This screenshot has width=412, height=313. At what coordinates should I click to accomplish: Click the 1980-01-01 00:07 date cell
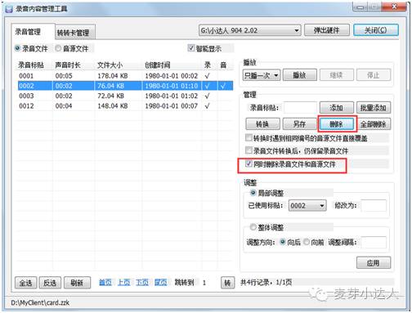pos(171,105)
